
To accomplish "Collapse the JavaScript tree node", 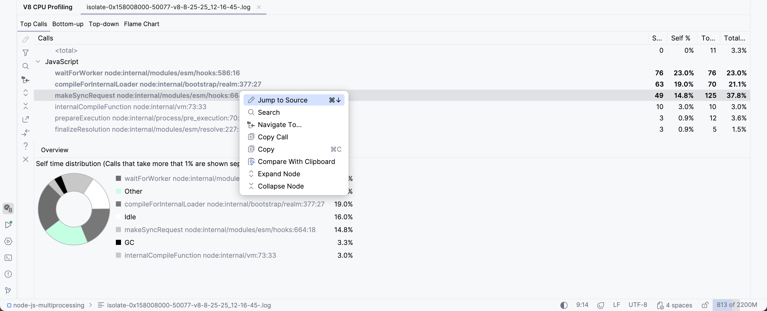I will point(38,61).
